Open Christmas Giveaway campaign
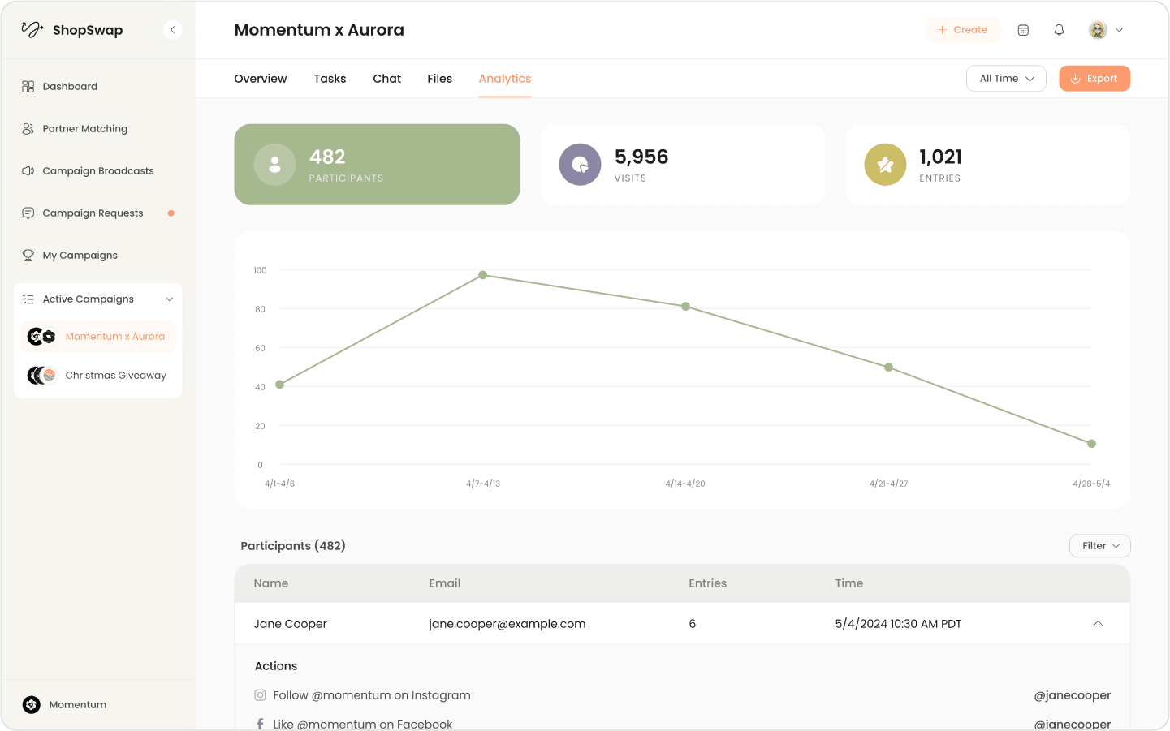The height and width of the screenshot is (731, 1170). pos(115,376)
